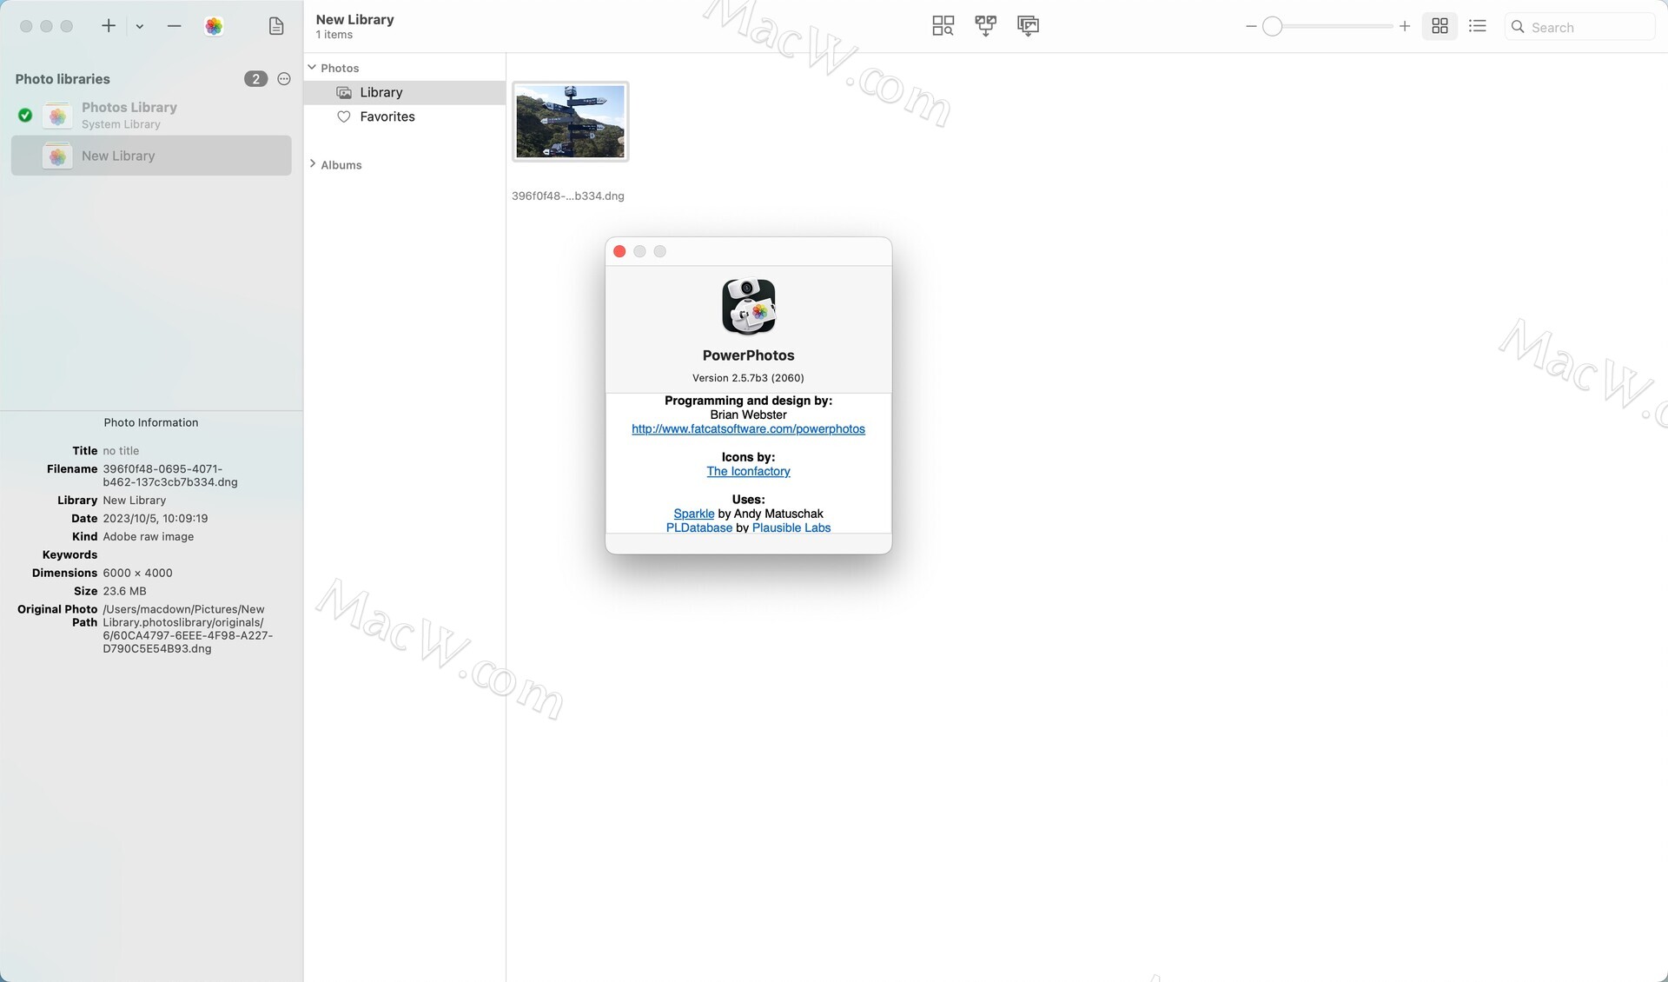
Task: Click the minus remove library button
Action: (174, 26)
